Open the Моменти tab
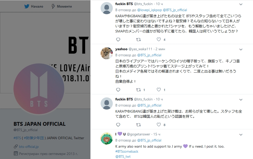 62,6
